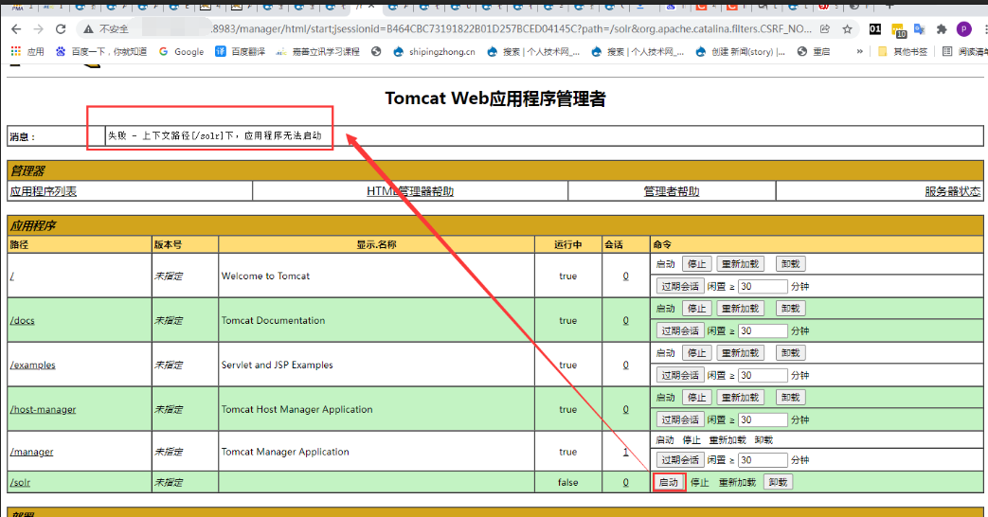Image resolution: width=988 pixels, height=517 pixels.
Task: Open the /docs path link
Action: (22, 321)
